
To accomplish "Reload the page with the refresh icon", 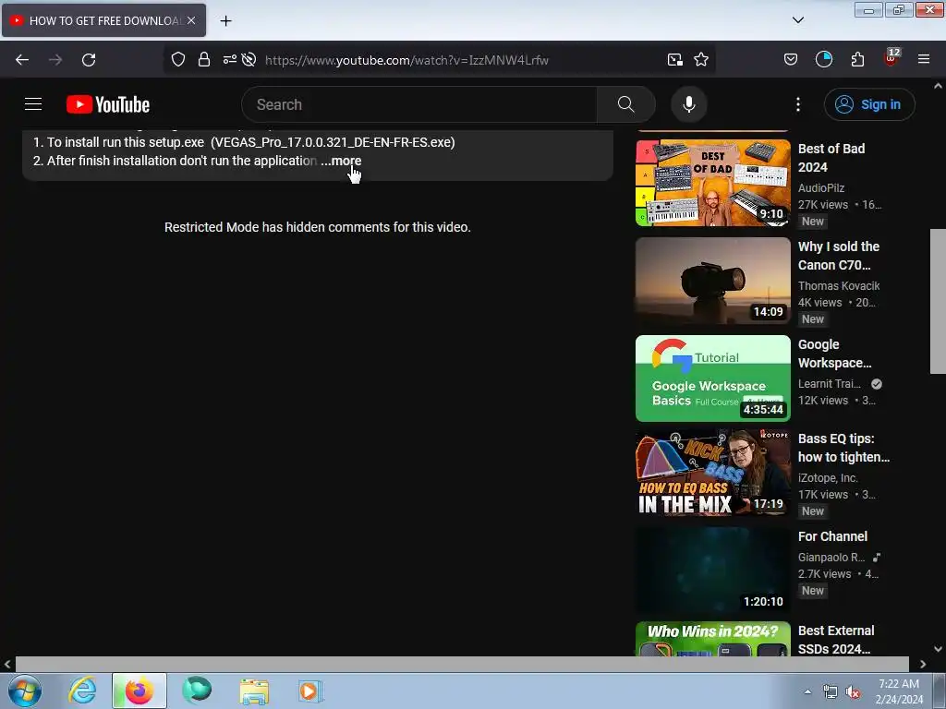I will [89, 60].
